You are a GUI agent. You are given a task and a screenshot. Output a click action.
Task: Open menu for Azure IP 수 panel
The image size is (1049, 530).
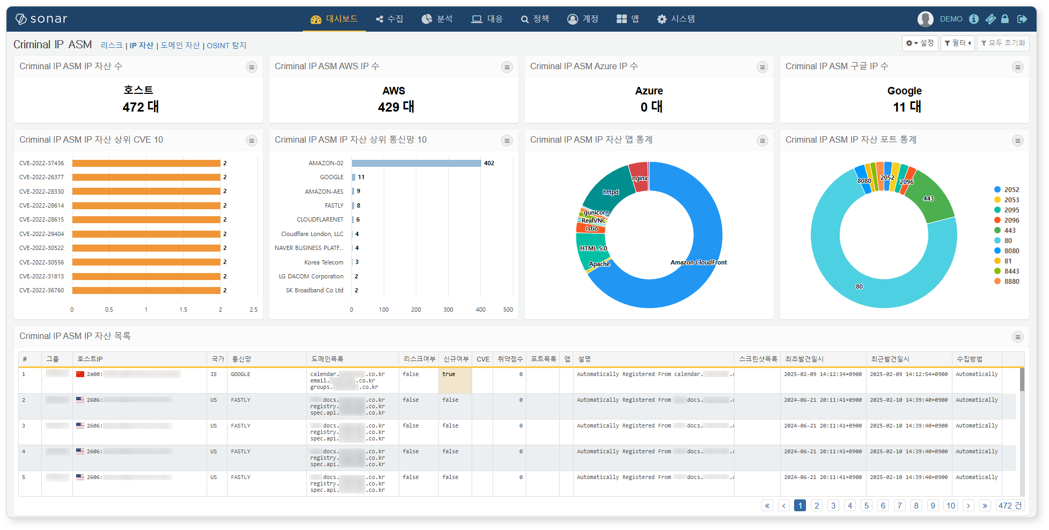[762, 67]
